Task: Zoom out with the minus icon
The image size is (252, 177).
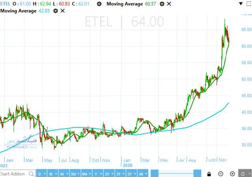Action: [221, 173]
